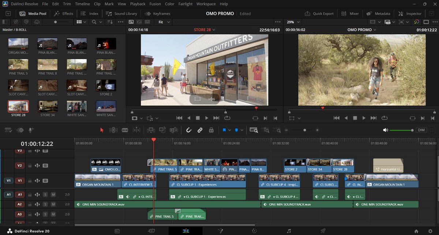Toggle auto track selector on V2

(37, 165)
